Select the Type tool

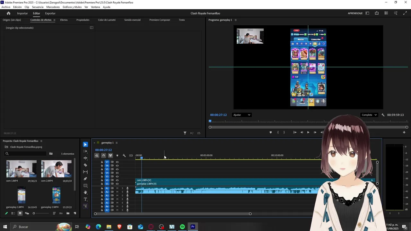(85, 199)
